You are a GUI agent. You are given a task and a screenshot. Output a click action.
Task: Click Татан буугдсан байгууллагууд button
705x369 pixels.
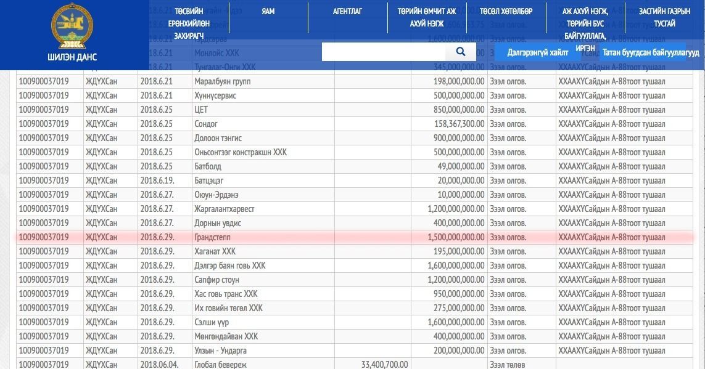tap(651, 52)
